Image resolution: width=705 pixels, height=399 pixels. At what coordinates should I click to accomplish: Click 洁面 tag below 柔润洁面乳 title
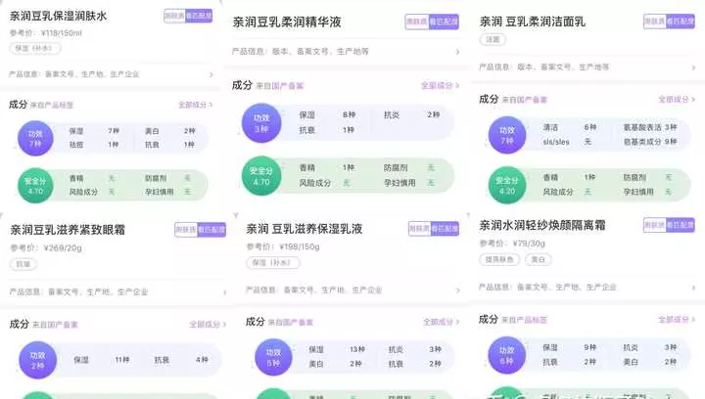[x=493, y=39]
